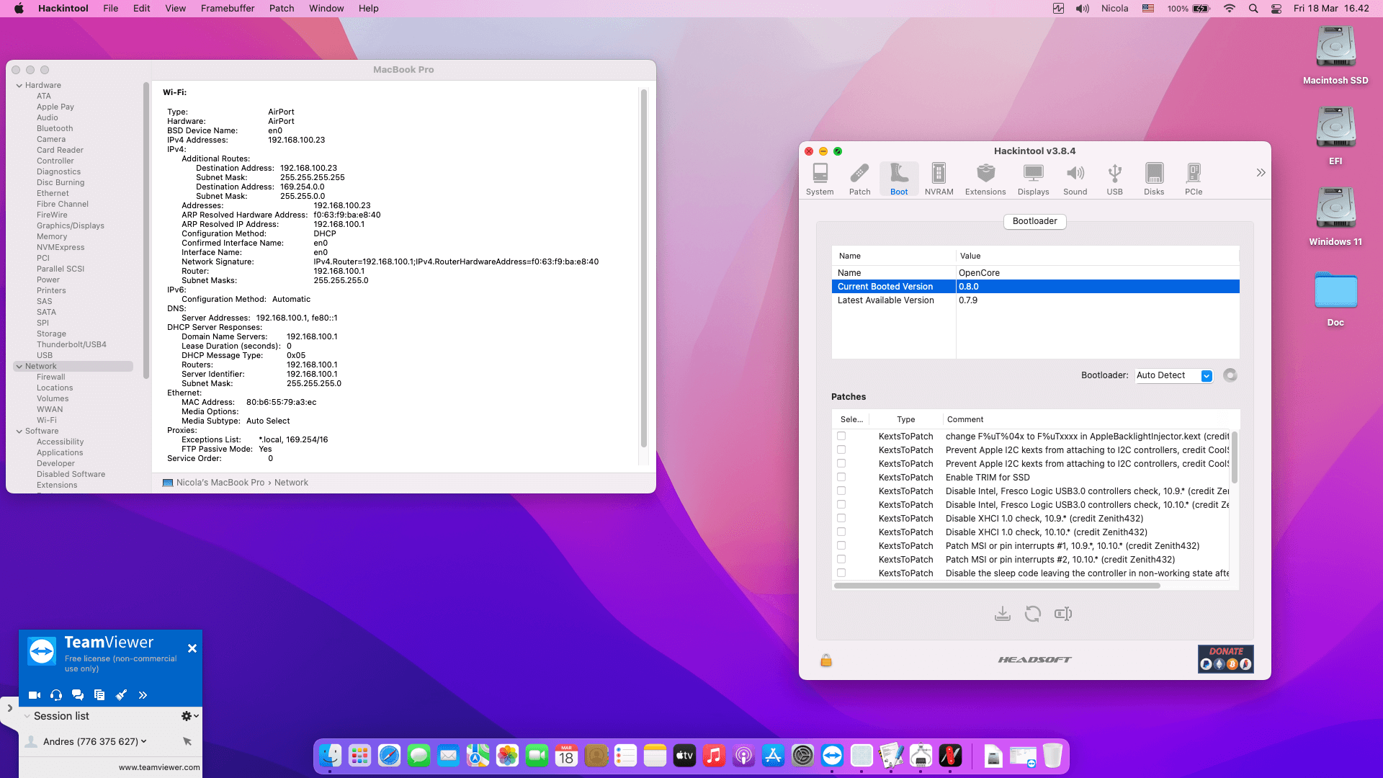Open the System tab in Hackintool toolbar
Image resolution: width=1383 pixels, height=778 pixels.
click(x=820, y=179)
